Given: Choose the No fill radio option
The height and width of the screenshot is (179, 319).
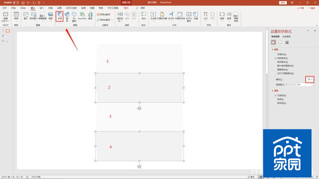Looking at the screenshot, I should [x=281, y=54].
